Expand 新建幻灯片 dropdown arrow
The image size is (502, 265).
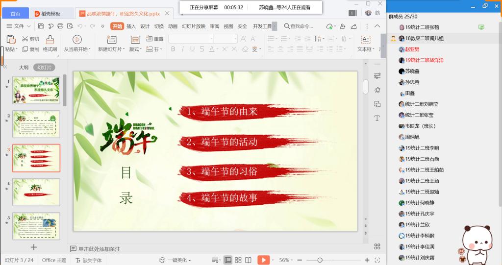(x=124, y=49)
